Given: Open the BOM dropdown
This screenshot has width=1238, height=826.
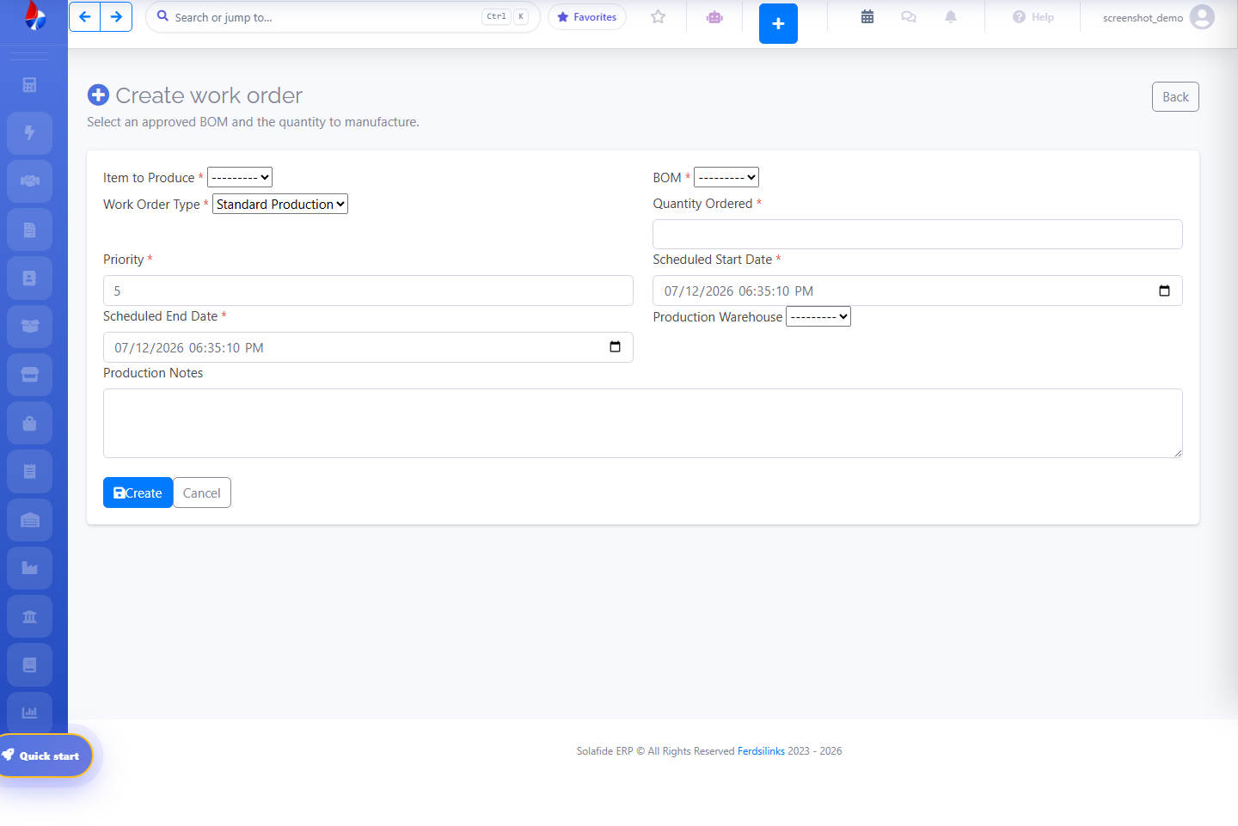Looking at the screenshot, I should coord(726,177).
